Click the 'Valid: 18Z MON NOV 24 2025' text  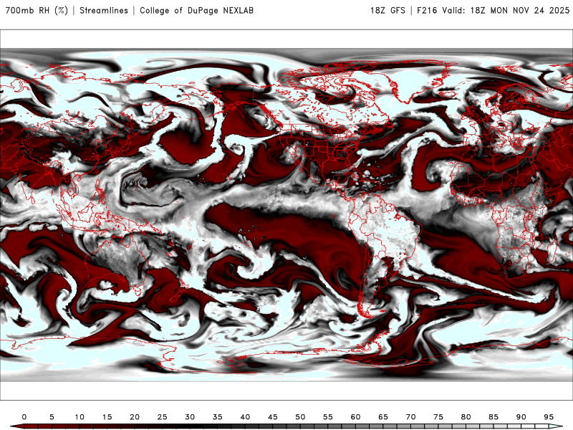(x=506, y=11)
